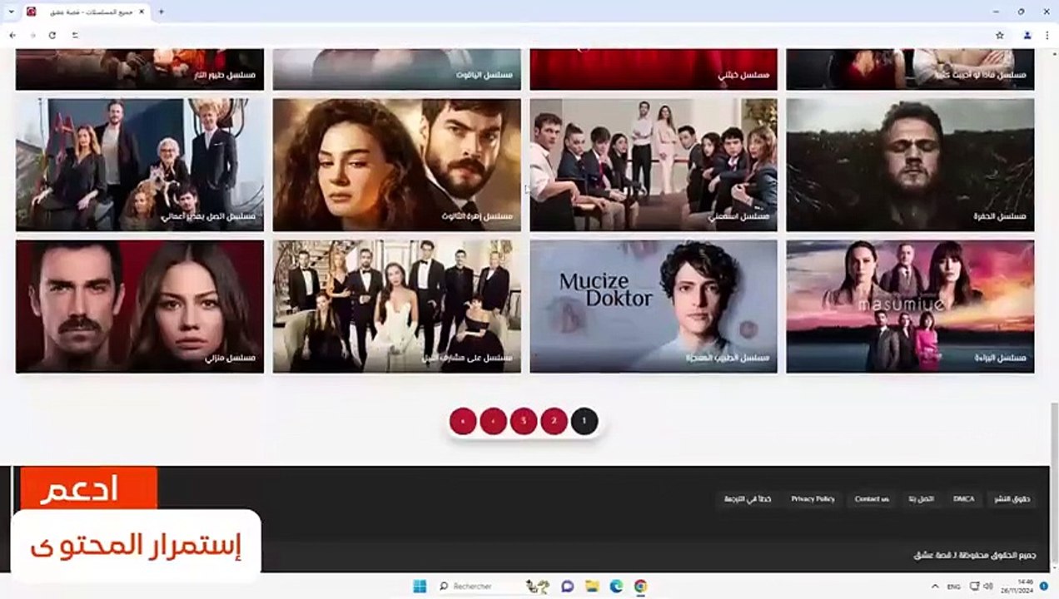The image size is (1059, 599).
Task: Open the family with dog series thumbnail
Action: click(x=140, y=165)
